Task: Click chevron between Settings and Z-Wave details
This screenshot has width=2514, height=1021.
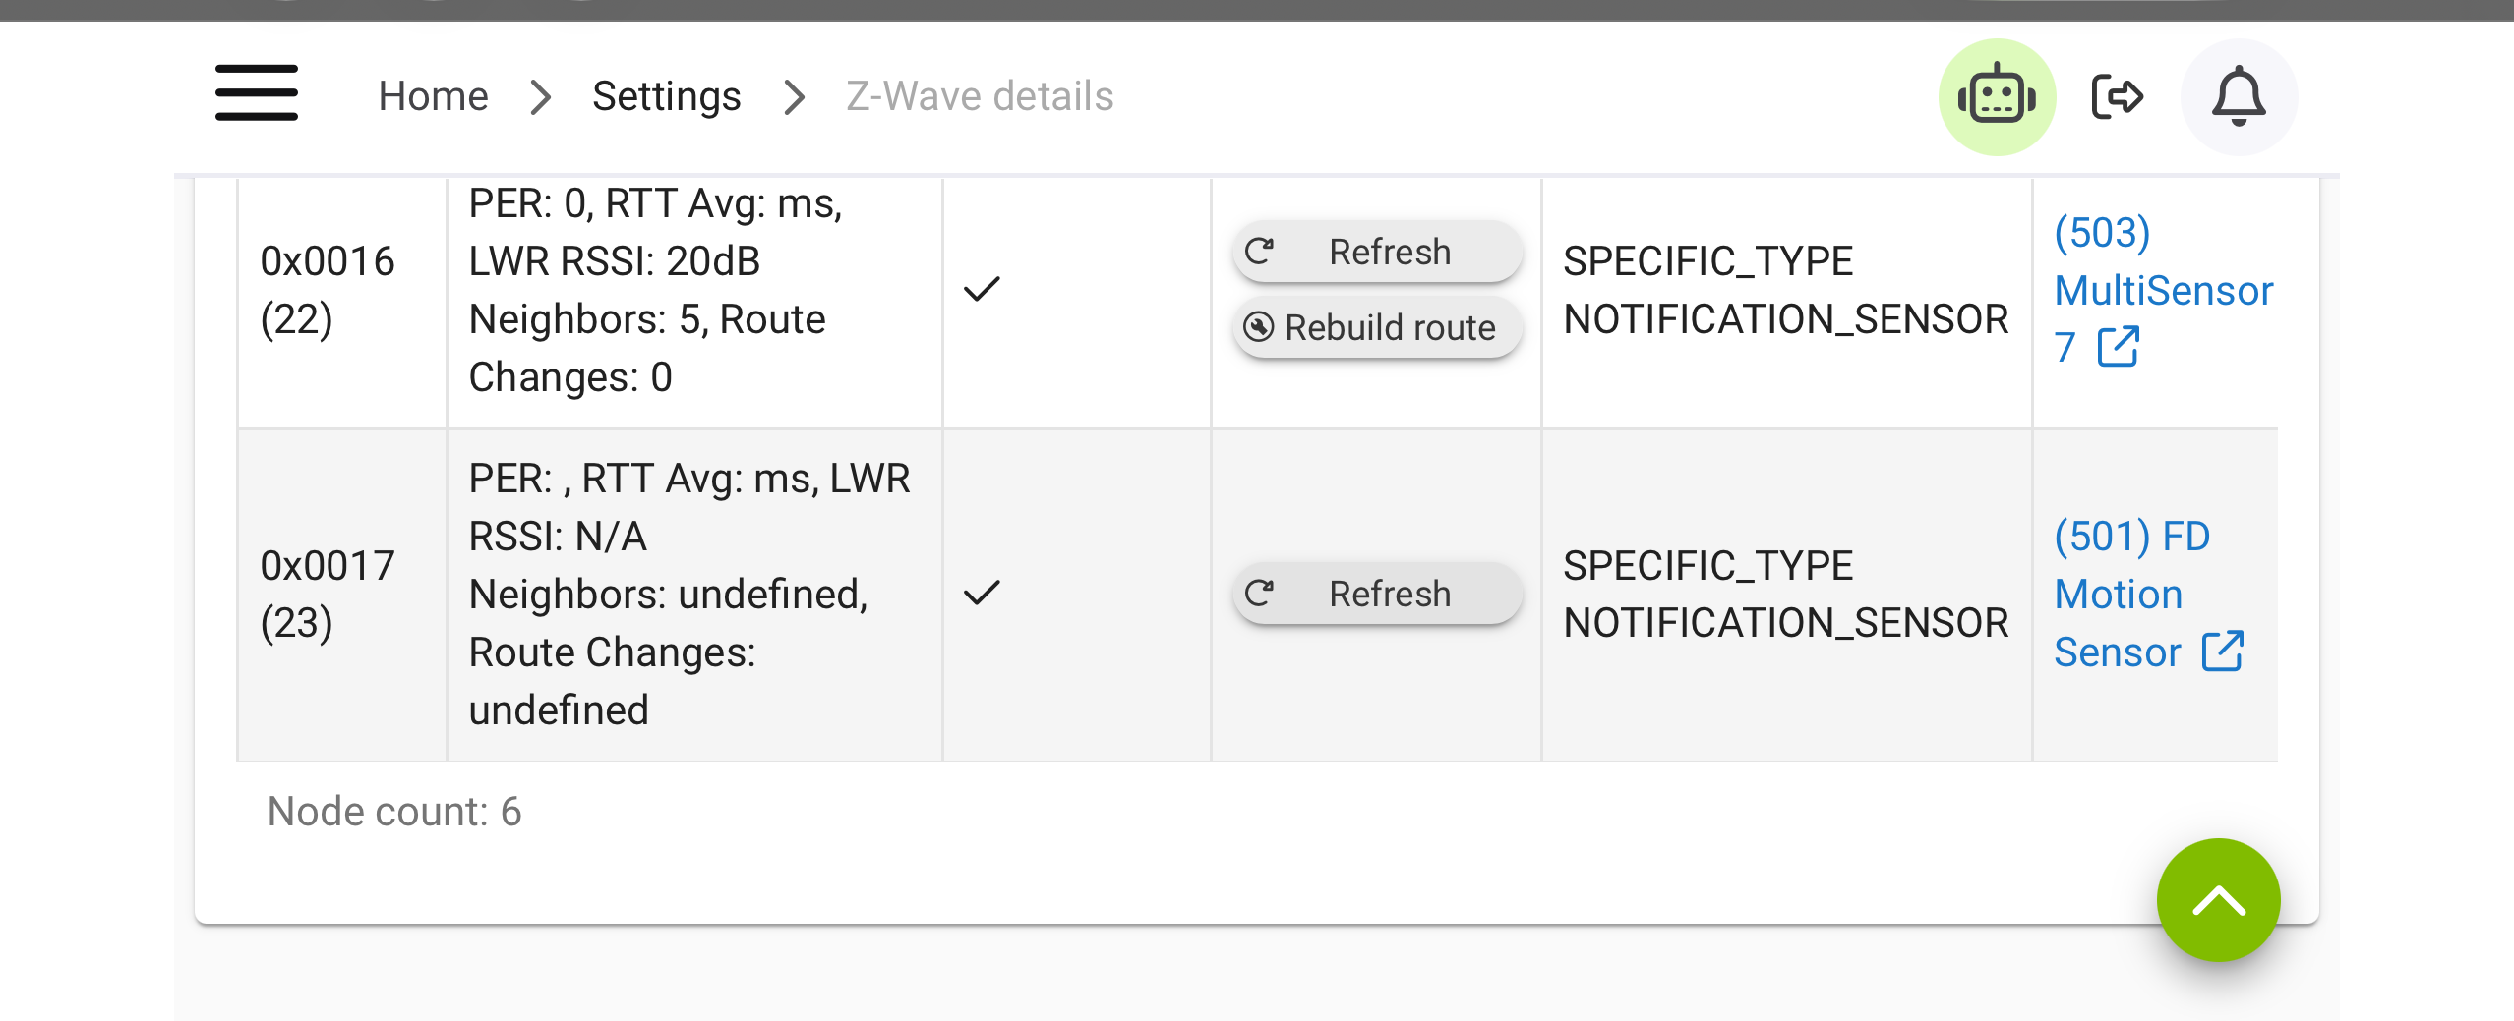Action: [794, 96]
